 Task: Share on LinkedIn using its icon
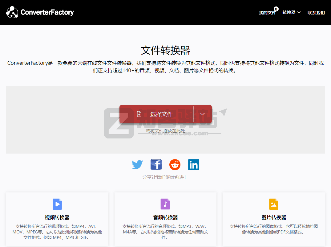tap(193, 164)
